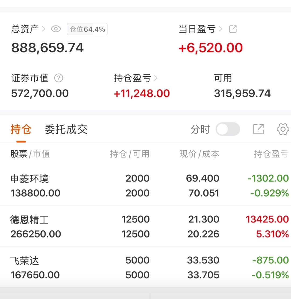Tap the +6,520.00 daily profit value
291x299 pixels.
[211, 48]
